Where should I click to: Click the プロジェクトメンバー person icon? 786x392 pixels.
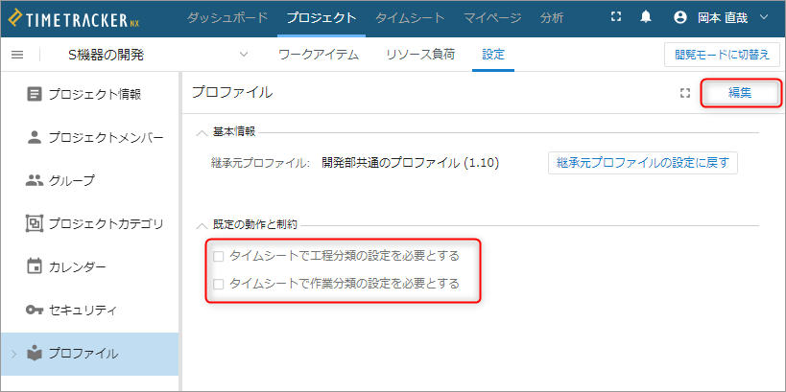(x=35, y=137)
